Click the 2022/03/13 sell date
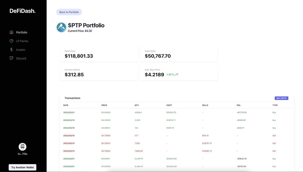 69,151
